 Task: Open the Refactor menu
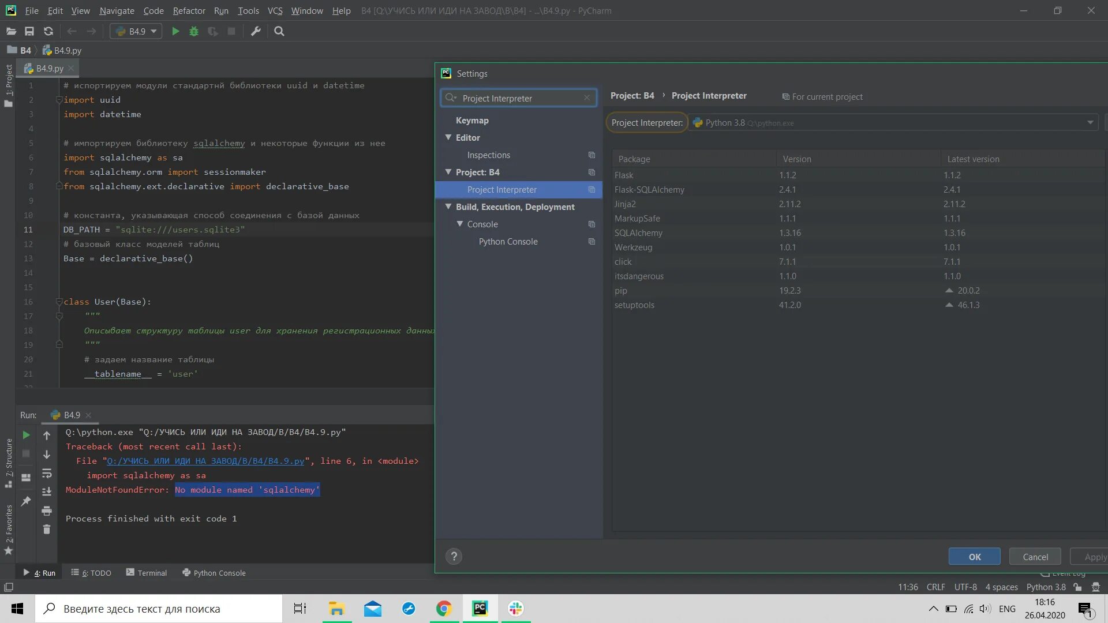point(189,10)
